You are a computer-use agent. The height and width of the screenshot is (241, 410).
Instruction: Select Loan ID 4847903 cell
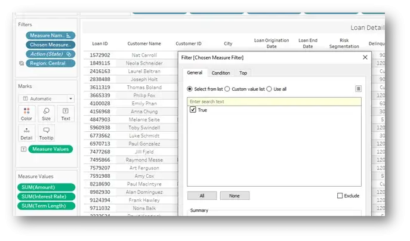pyautogui.click(x=100, y=119)
